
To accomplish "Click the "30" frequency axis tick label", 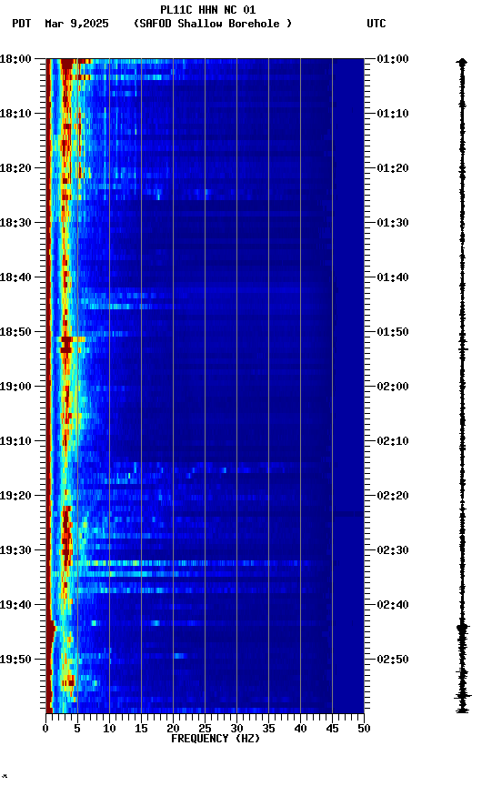I will coord(236,729).
